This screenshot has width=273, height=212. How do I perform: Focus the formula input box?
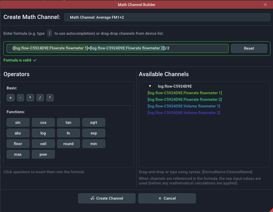(198, 48)
